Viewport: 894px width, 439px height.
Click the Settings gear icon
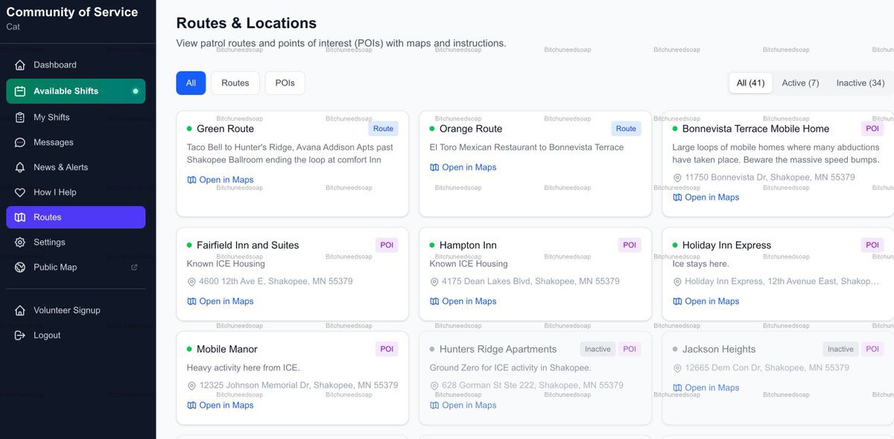(20, 243)
